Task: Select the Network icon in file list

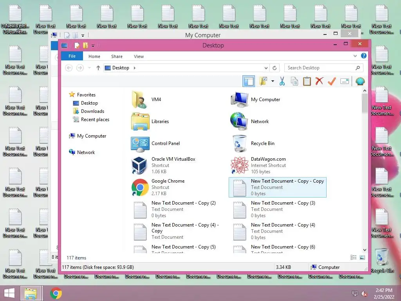Action: 239,121
